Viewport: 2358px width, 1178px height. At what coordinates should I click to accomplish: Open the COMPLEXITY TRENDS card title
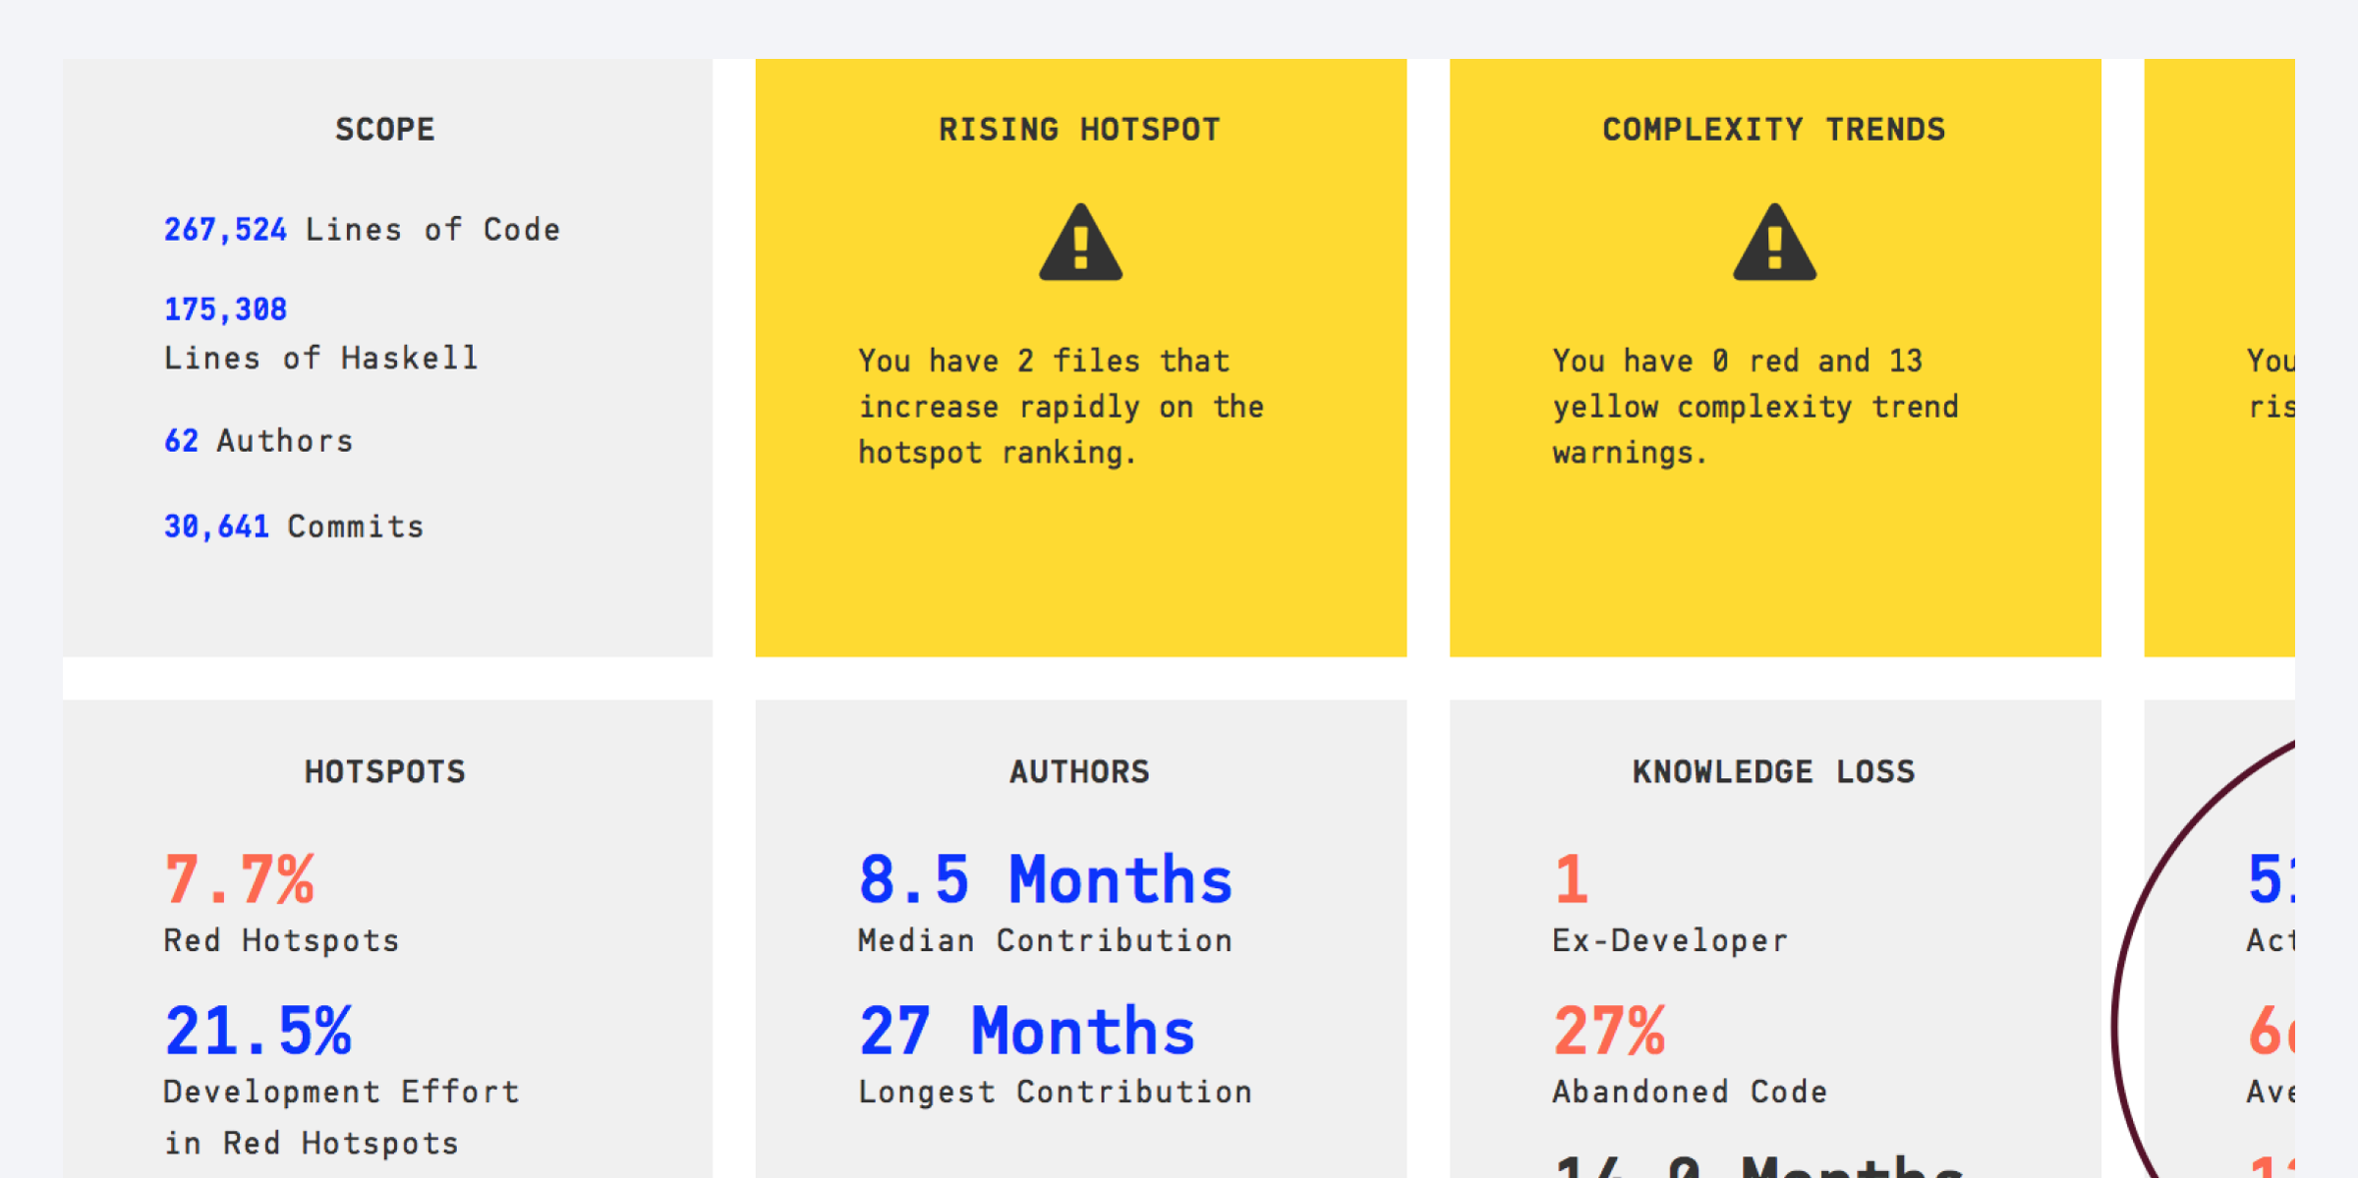pos(1774,130)
